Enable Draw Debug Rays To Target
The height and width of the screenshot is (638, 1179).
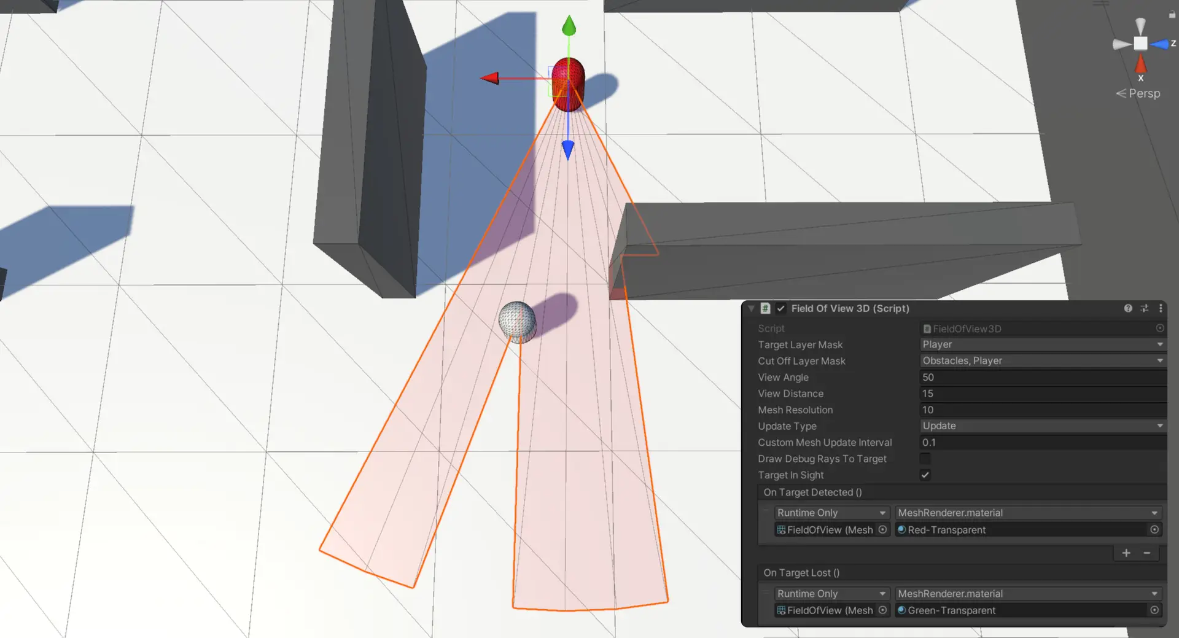(925, 459)
